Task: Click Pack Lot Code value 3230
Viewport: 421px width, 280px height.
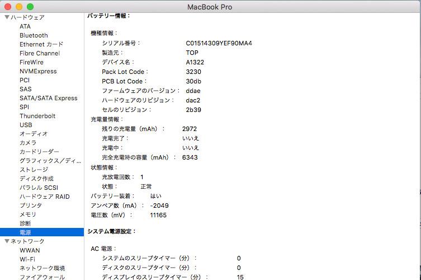Action: click(x=193, y=72)
